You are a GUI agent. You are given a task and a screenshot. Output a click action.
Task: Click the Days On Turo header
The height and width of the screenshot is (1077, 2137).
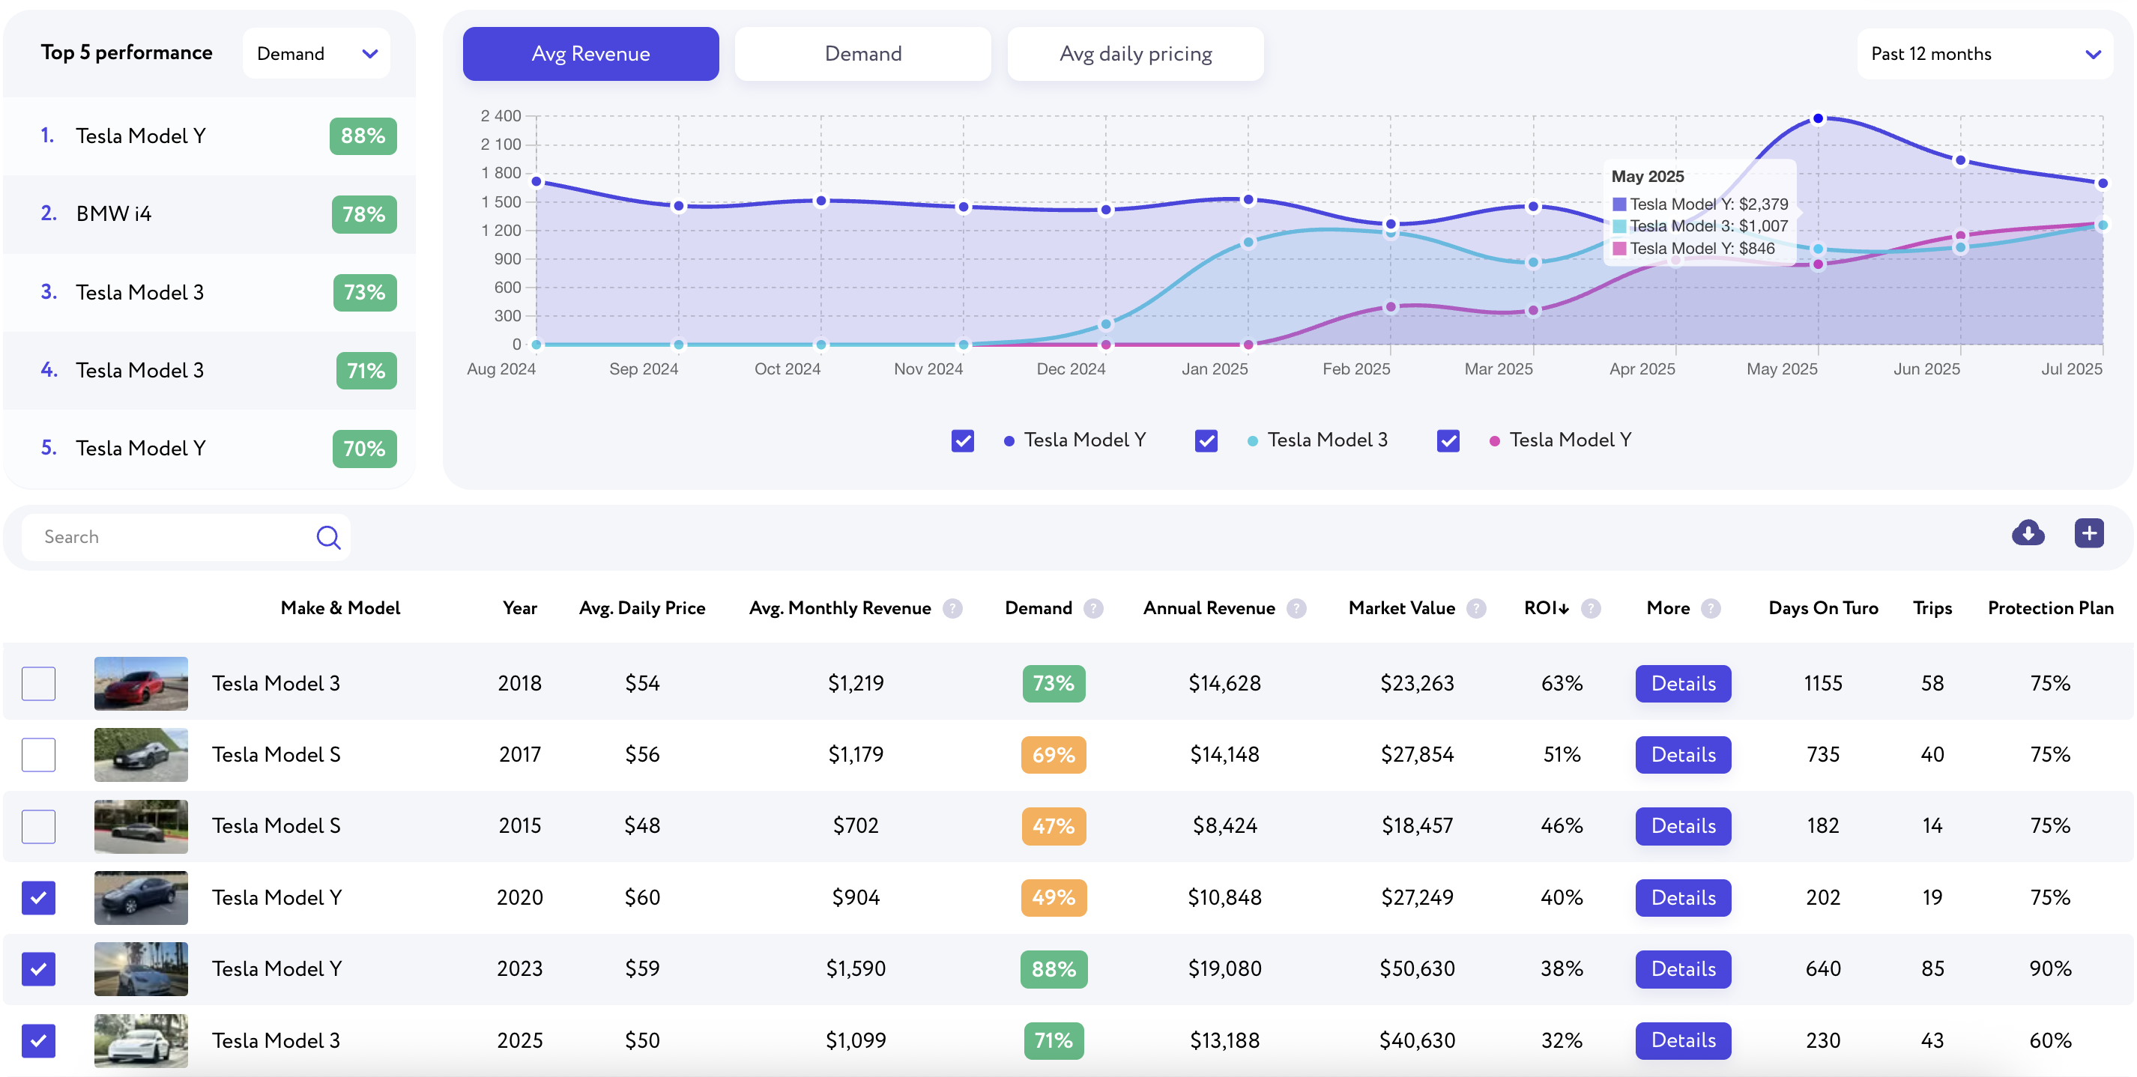pos(1824,609)
